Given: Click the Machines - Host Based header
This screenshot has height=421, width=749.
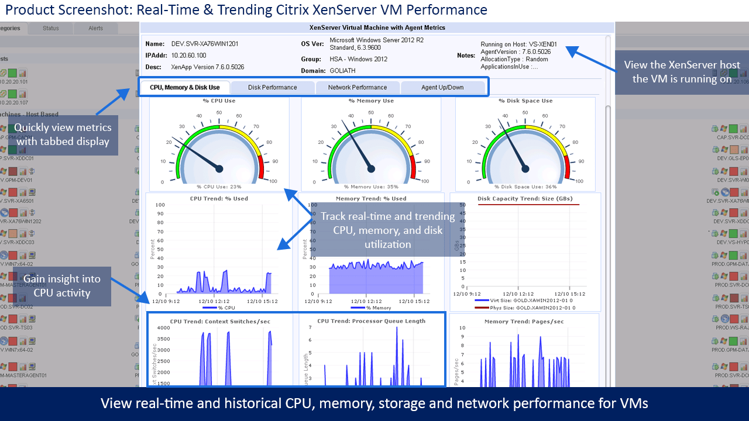Looking at the screenshot, I should 29,115.
